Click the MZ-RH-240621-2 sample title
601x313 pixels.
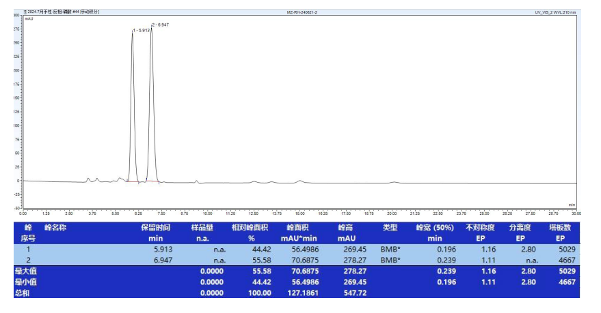(302, 12)
